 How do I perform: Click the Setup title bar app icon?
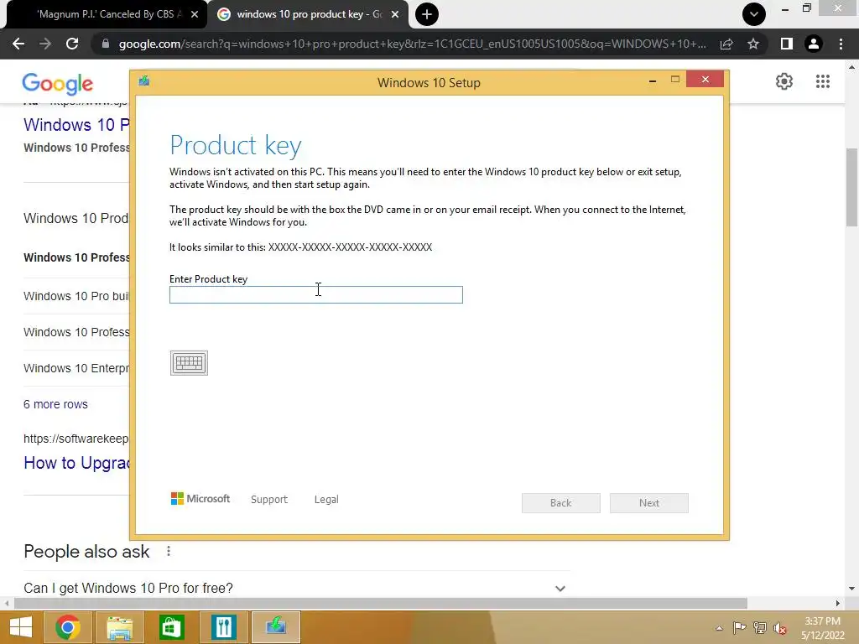[x=144, y=81]
